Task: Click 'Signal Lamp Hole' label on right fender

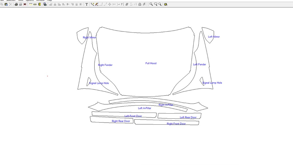Action: pyautogui.click(x=99, y=83)
